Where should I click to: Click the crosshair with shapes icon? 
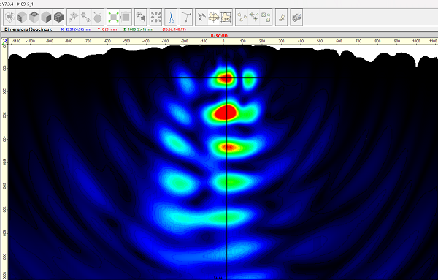tap(242, 18)
